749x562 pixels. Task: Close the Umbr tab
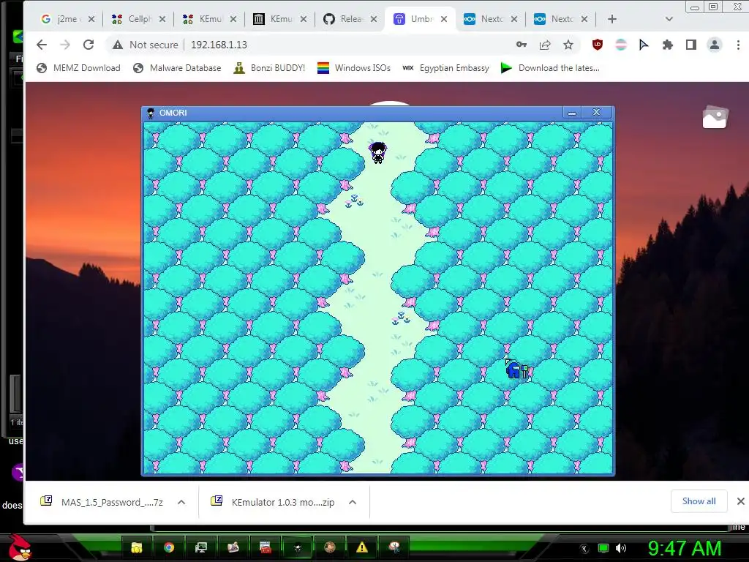[444, 19]
